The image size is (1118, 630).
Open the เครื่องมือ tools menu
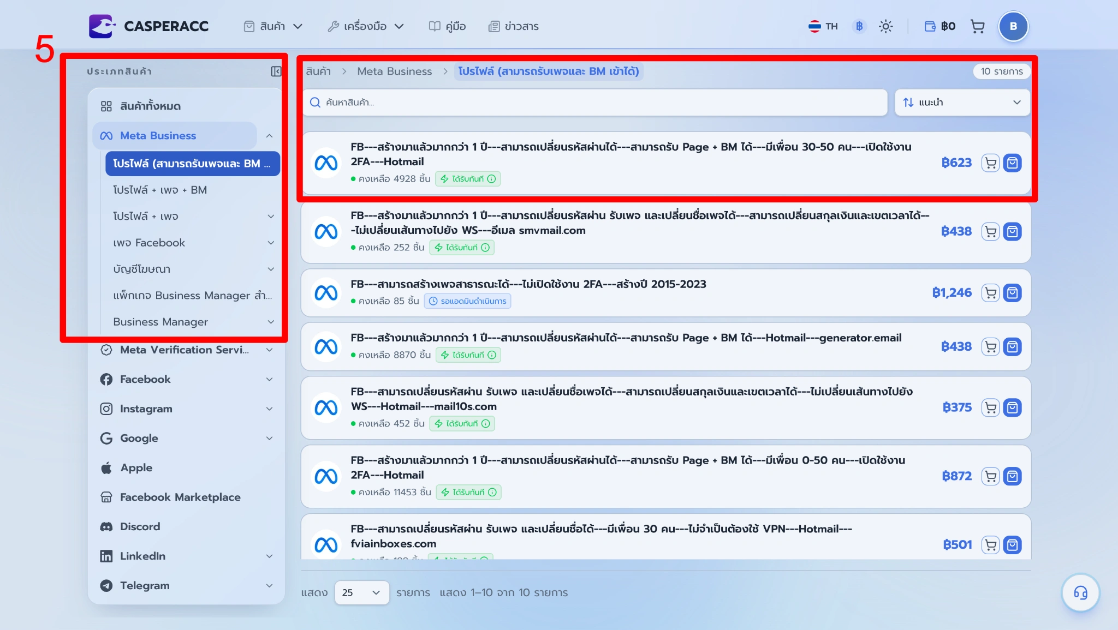click(366, 26)
